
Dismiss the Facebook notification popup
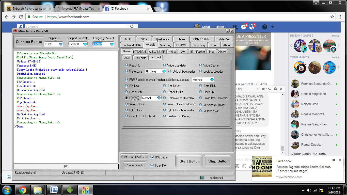point(340,160)
